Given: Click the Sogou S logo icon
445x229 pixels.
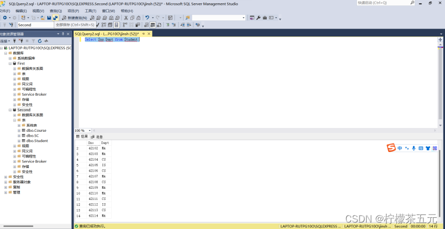Looking at the screenshot, I should coord(392,148).
